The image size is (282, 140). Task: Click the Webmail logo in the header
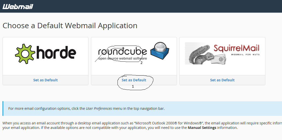coord(18,6)
